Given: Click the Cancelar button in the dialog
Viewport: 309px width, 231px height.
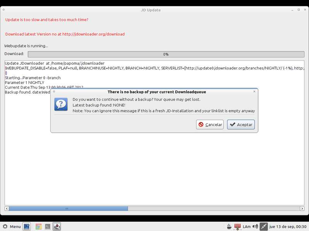Looking at the screenshot, I should point(210,124).
